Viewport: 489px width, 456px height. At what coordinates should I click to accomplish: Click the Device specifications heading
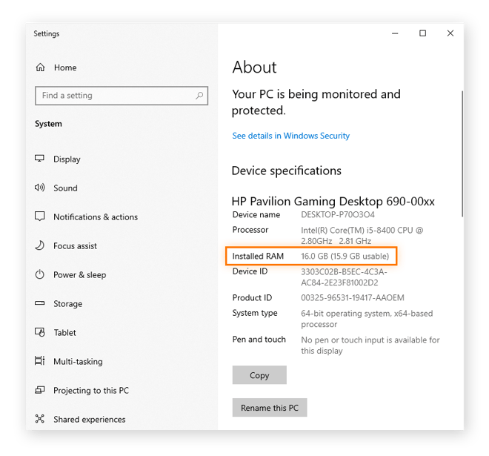(286, 171)
